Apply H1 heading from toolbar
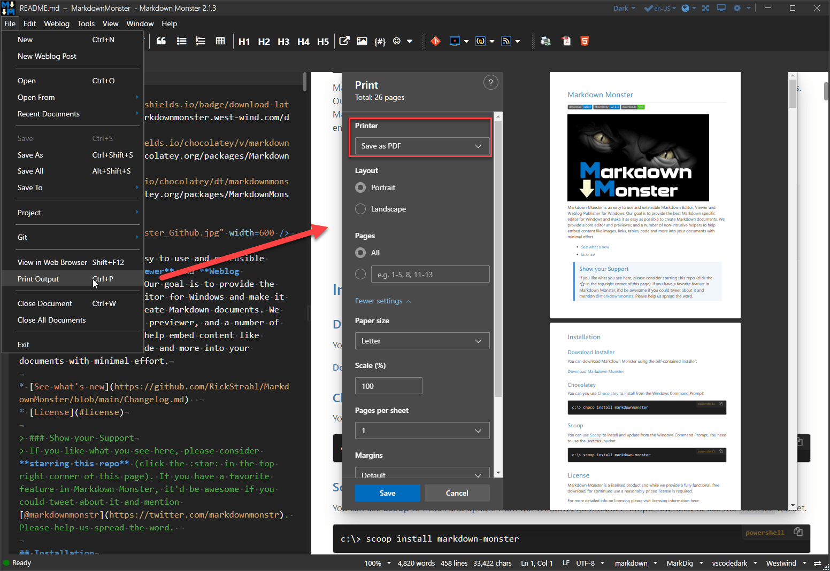 coord(244,42)
